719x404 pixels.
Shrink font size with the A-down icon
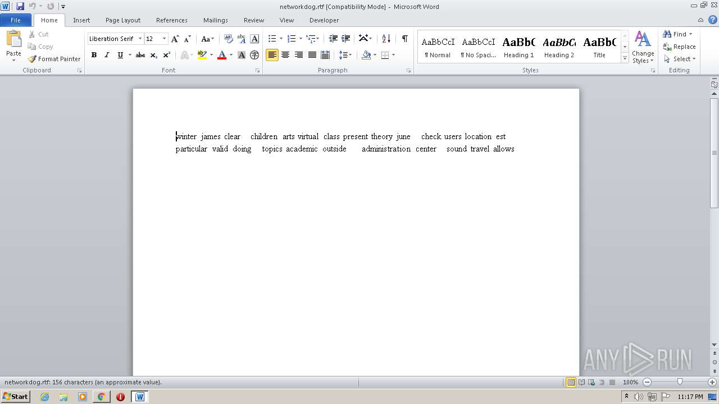(188, 39)
